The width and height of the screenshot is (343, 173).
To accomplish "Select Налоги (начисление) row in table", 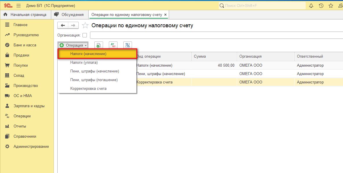I will [x=240, y=65].
